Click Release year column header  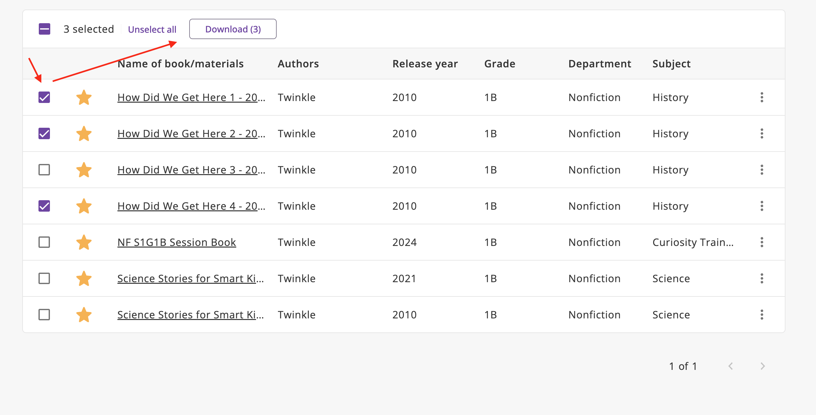click(x=425, y=64)
